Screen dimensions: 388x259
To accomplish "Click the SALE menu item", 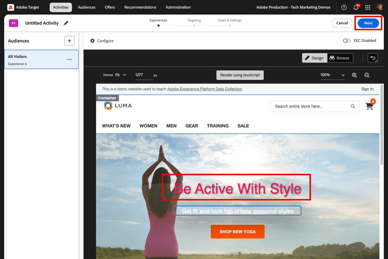I will [x=243, y=126].
